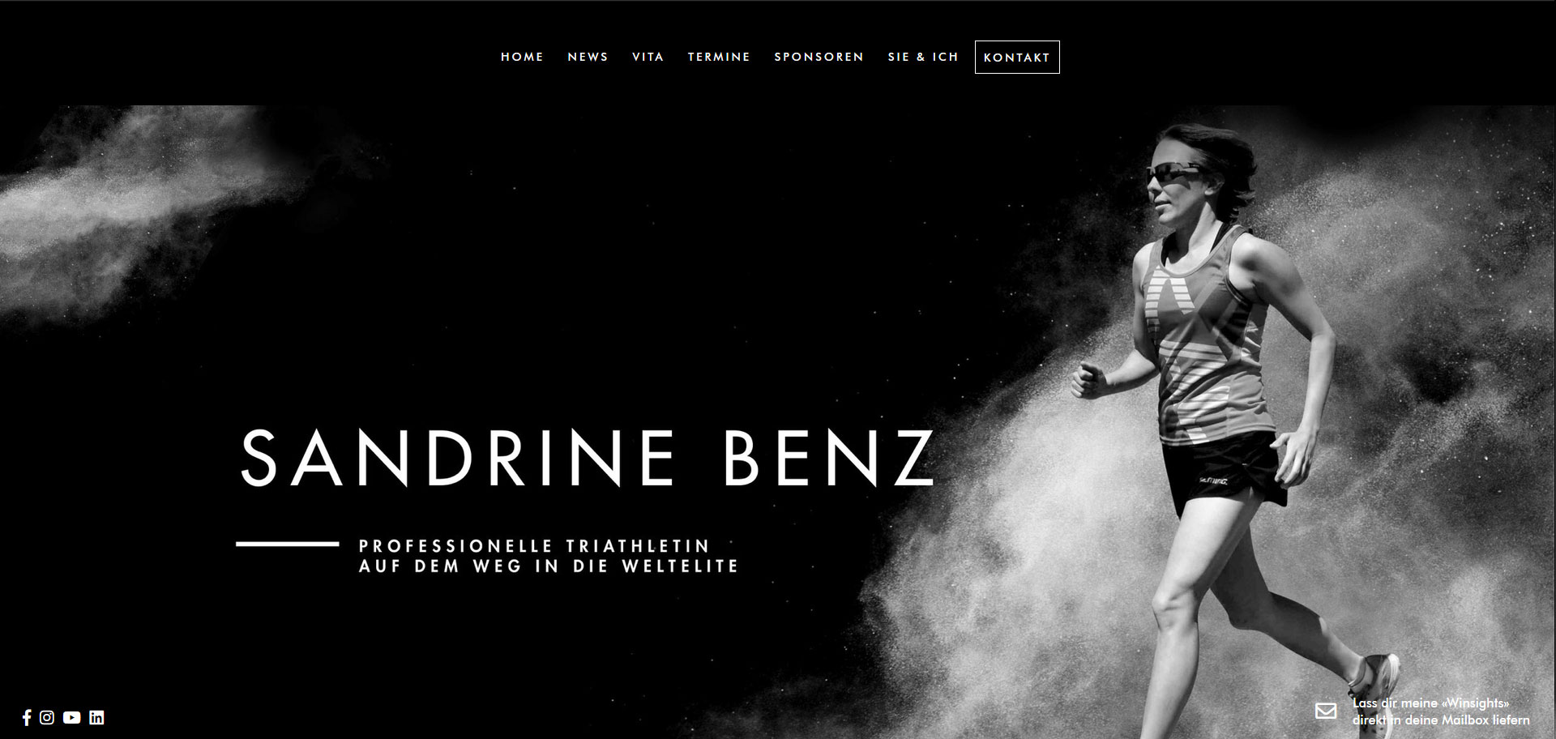Viewport: 1556px width, 739px height.
Task: Open the Facebook profile icon
Action: pyautogui.click(x=27, y=717)
